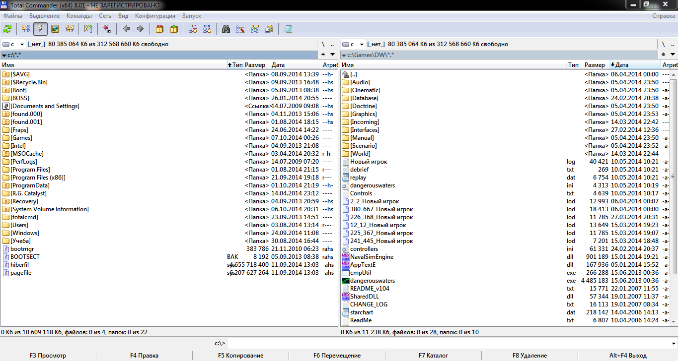
Task: Open right panel directory history arrow
Action: (x=672, y=55)
